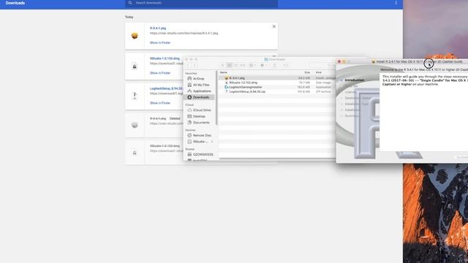Click the Today date heading
Image resolution: width=468 pixels, height=263 pixels.
[x=129, y=17]
